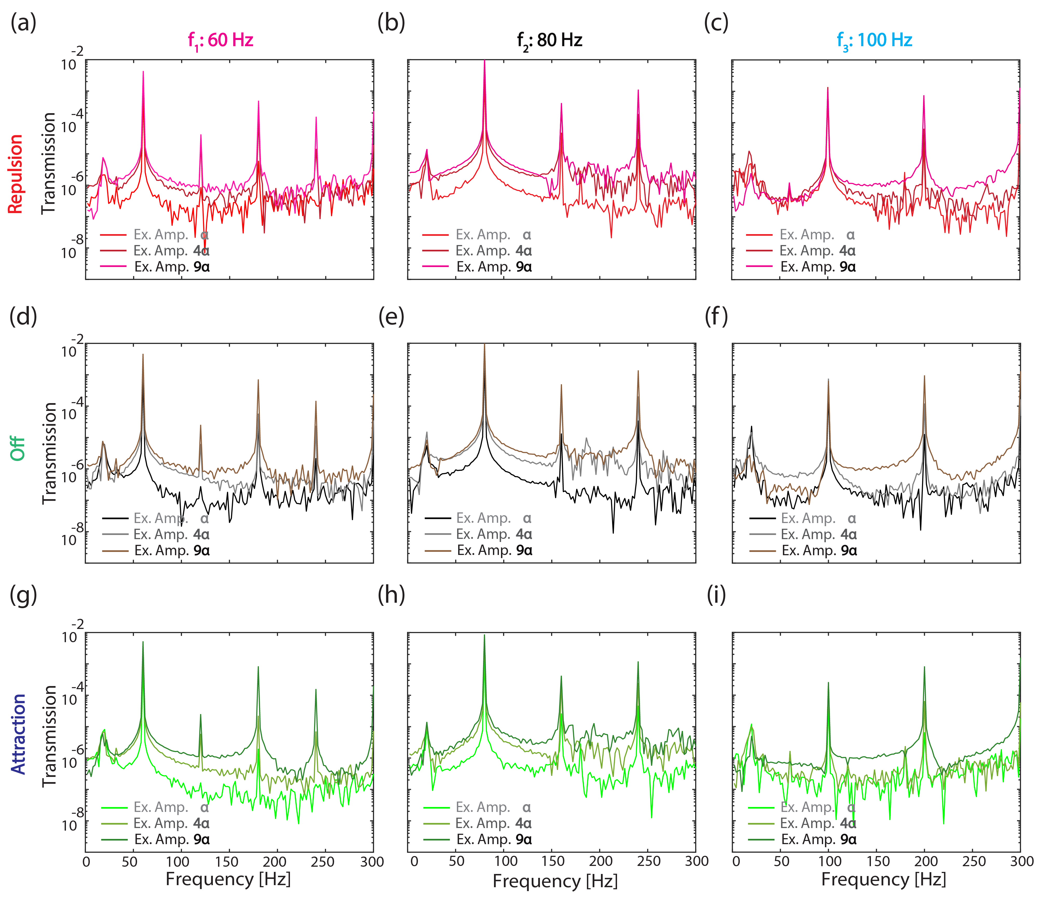Click the 10^-8 y-axis tick of panel (a)
Viewport: 1043px width, 902px height.
73,247
